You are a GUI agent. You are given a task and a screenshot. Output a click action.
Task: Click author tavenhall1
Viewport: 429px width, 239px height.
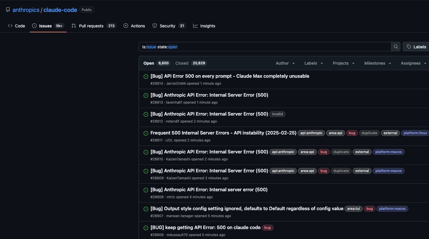[174, 103]
